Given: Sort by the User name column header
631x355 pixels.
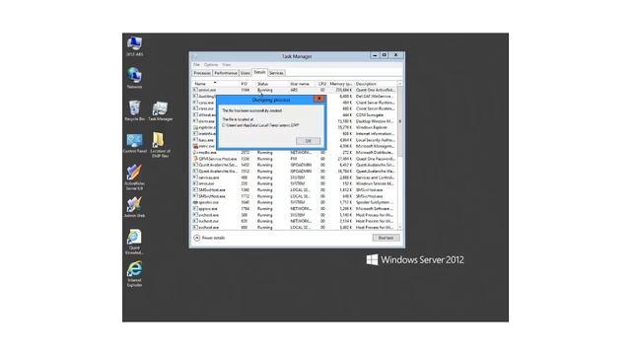Looking at the screenshot, I should (303, 84).
